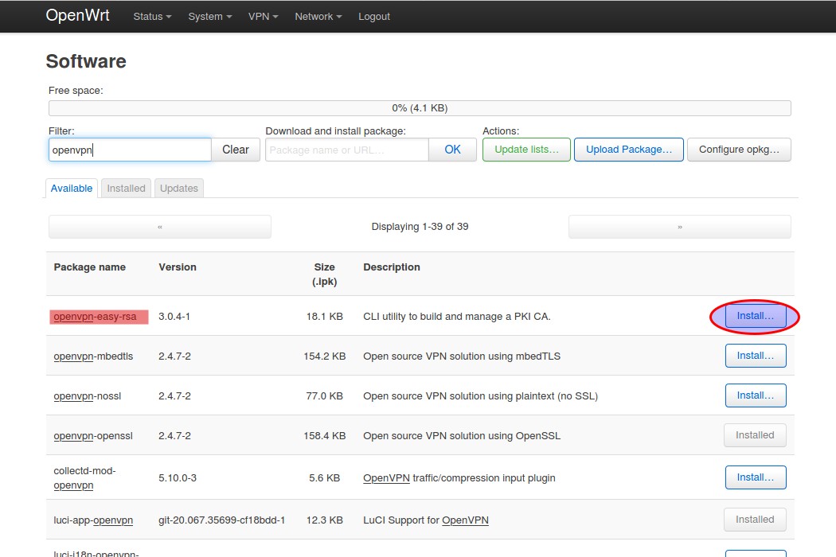Focus the Filter input field
The image size is (836, 557).
[x=130, y=150]
